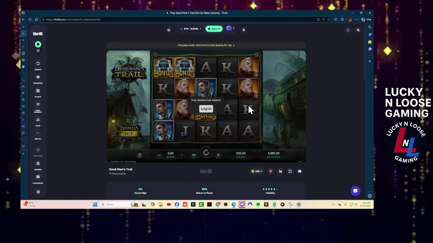The width and height of the screenshot is (433, 243).
Task: Toggle the turbo fast-forward spin mode
Action: 194,155
